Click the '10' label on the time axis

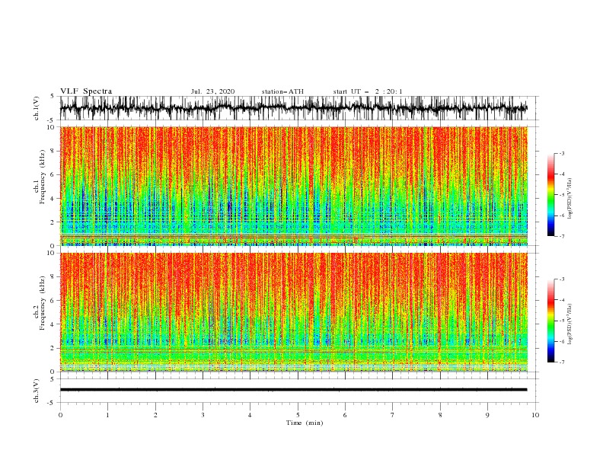click(x=535, y=415)
